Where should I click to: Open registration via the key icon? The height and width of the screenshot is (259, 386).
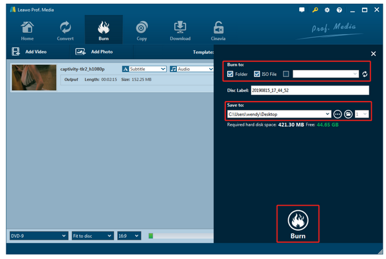(x=315, y=10)
